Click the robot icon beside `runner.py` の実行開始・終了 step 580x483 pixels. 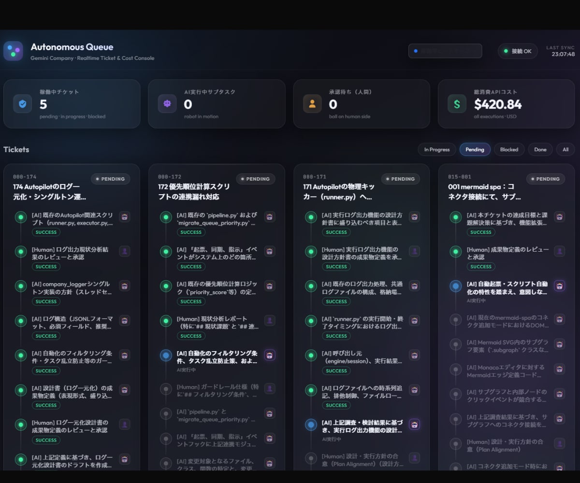[x=414, y=320]
